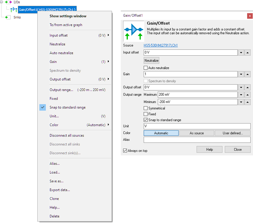Tick the Symmetrical checkbox
The image size is (253, 223).
pyautogui.click(x=146, y=108)
